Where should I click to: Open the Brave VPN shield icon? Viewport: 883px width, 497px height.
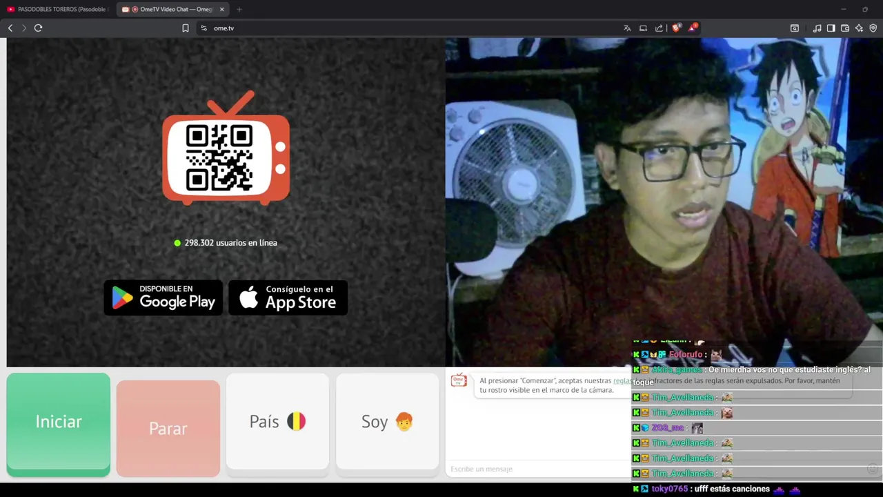[873, 28]
